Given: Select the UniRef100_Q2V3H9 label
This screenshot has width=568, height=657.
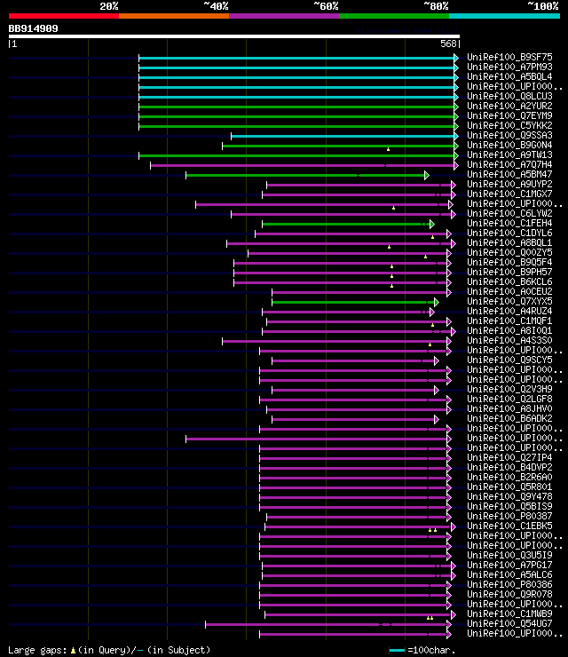Looking at the screenshot, I should (x=509, y=389).
